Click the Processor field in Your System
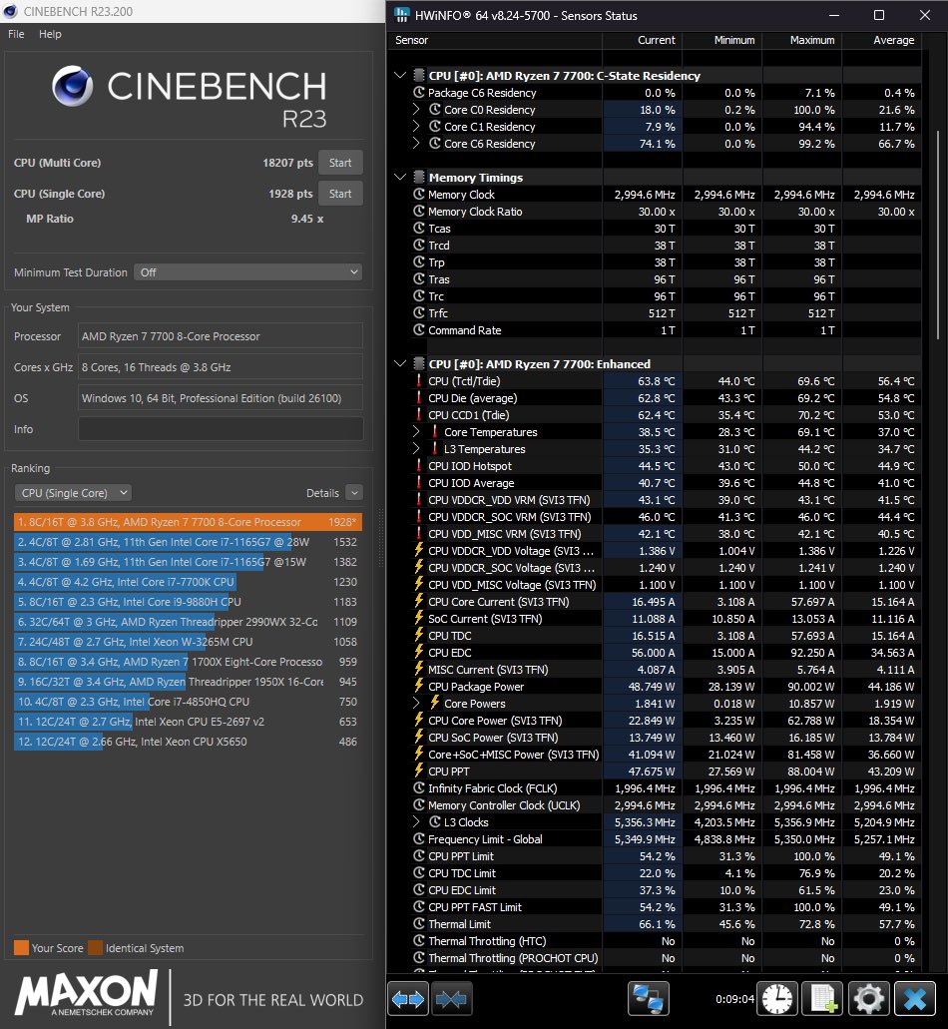This screenshot has width=948, height=1029. pyautogui.click(x=221, y=336)
